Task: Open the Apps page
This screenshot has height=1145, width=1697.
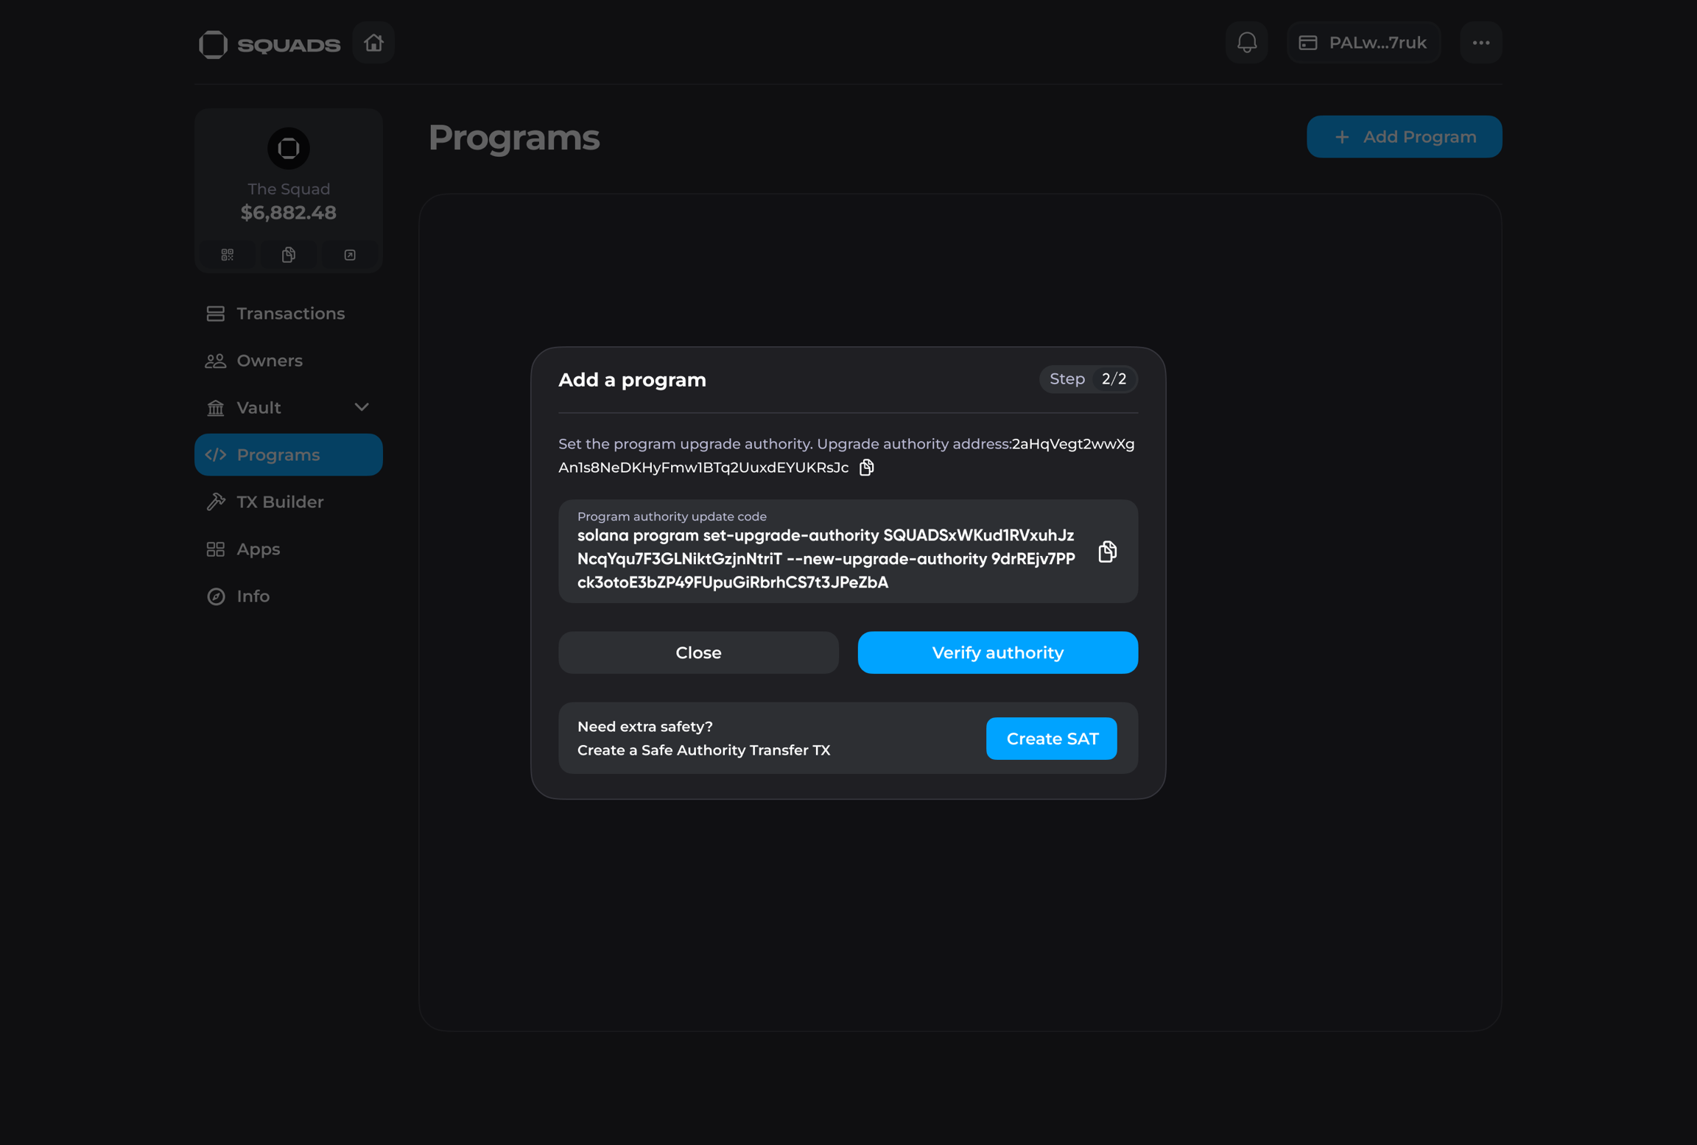Action: pyautogui.click(x=258, y=549)
